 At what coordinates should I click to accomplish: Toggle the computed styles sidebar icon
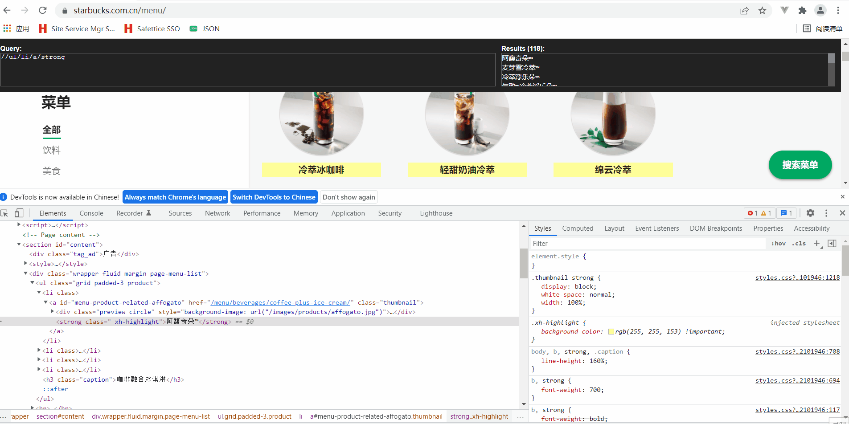832,243
